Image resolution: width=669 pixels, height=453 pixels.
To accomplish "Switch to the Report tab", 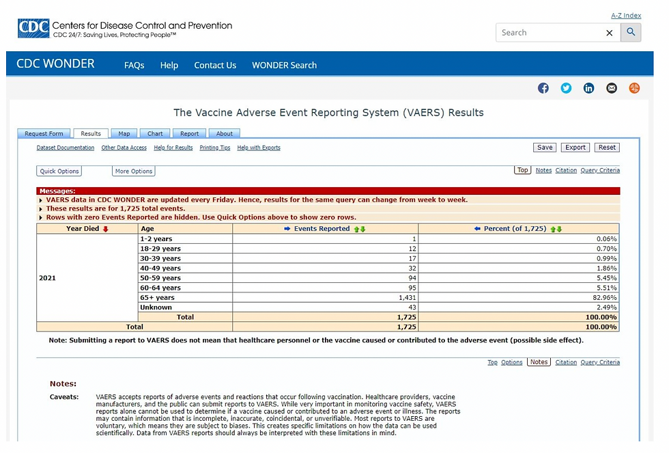I will [190, 134].
